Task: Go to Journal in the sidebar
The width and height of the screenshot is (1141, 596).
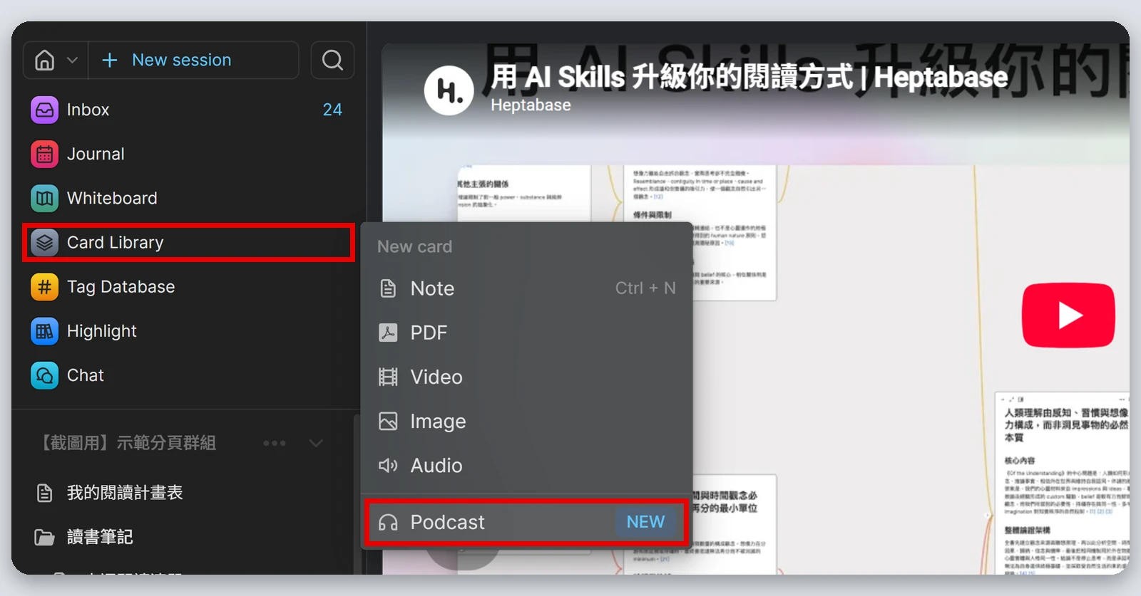Action: tap(188, 154)
